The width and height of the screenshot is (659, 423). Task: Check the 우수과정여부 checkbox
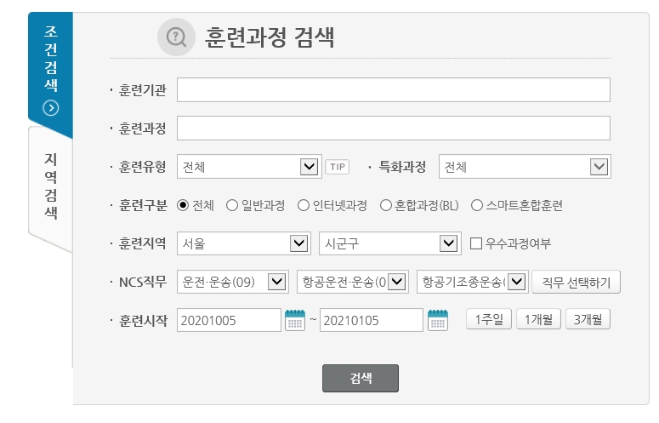pos(476,243)
